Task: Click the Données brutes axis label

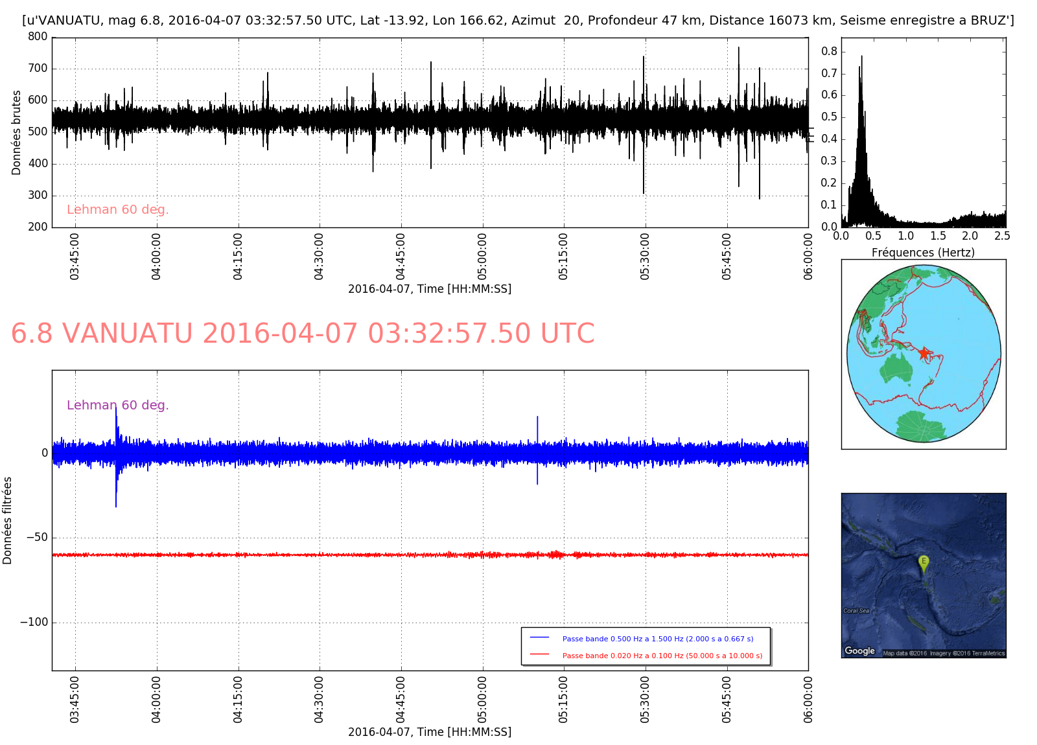Action: point(16,132)
